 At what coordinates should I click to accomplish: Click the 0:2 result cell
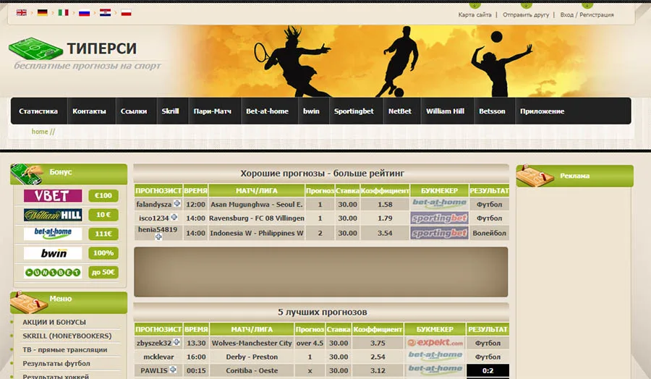click(x=488, y=370)
